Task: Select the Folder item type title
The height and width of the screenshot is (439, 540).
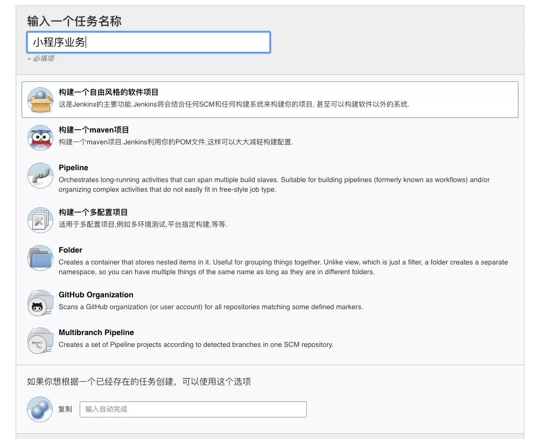Action: pos(70,250)
